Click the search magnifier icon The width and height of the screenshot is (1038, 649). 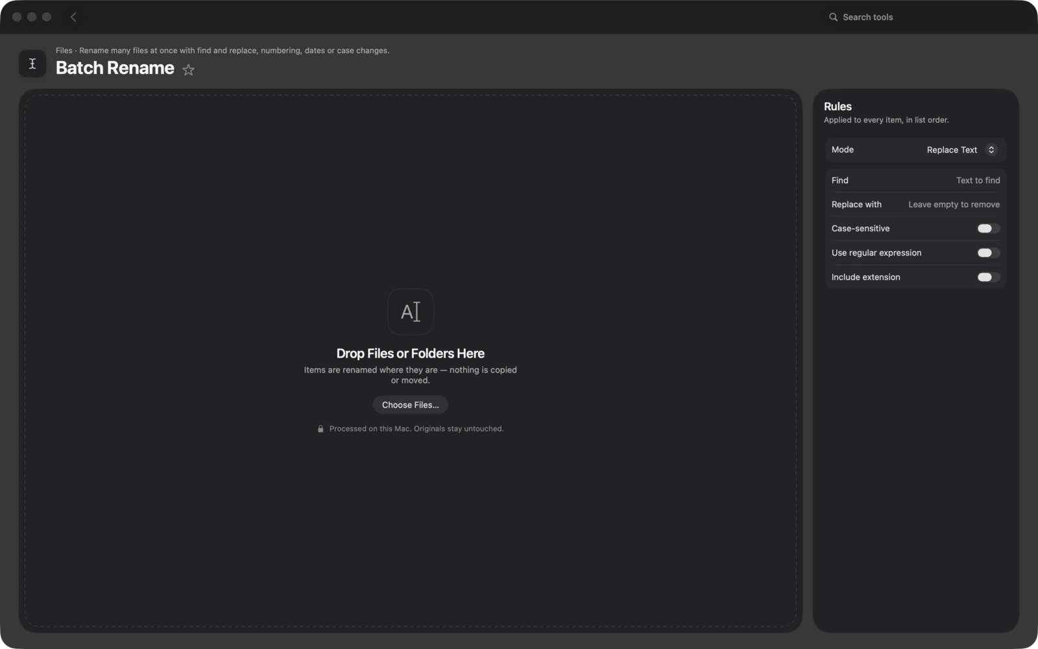[x=833, y=17]
